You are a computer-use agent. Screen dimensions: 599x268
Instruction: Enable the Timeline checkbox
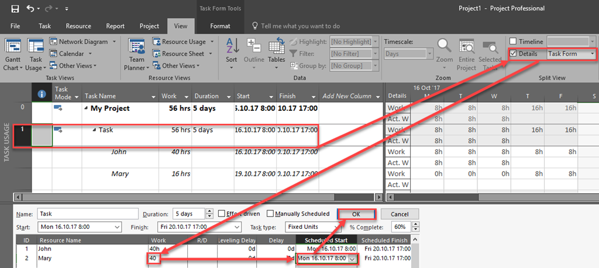513,41
